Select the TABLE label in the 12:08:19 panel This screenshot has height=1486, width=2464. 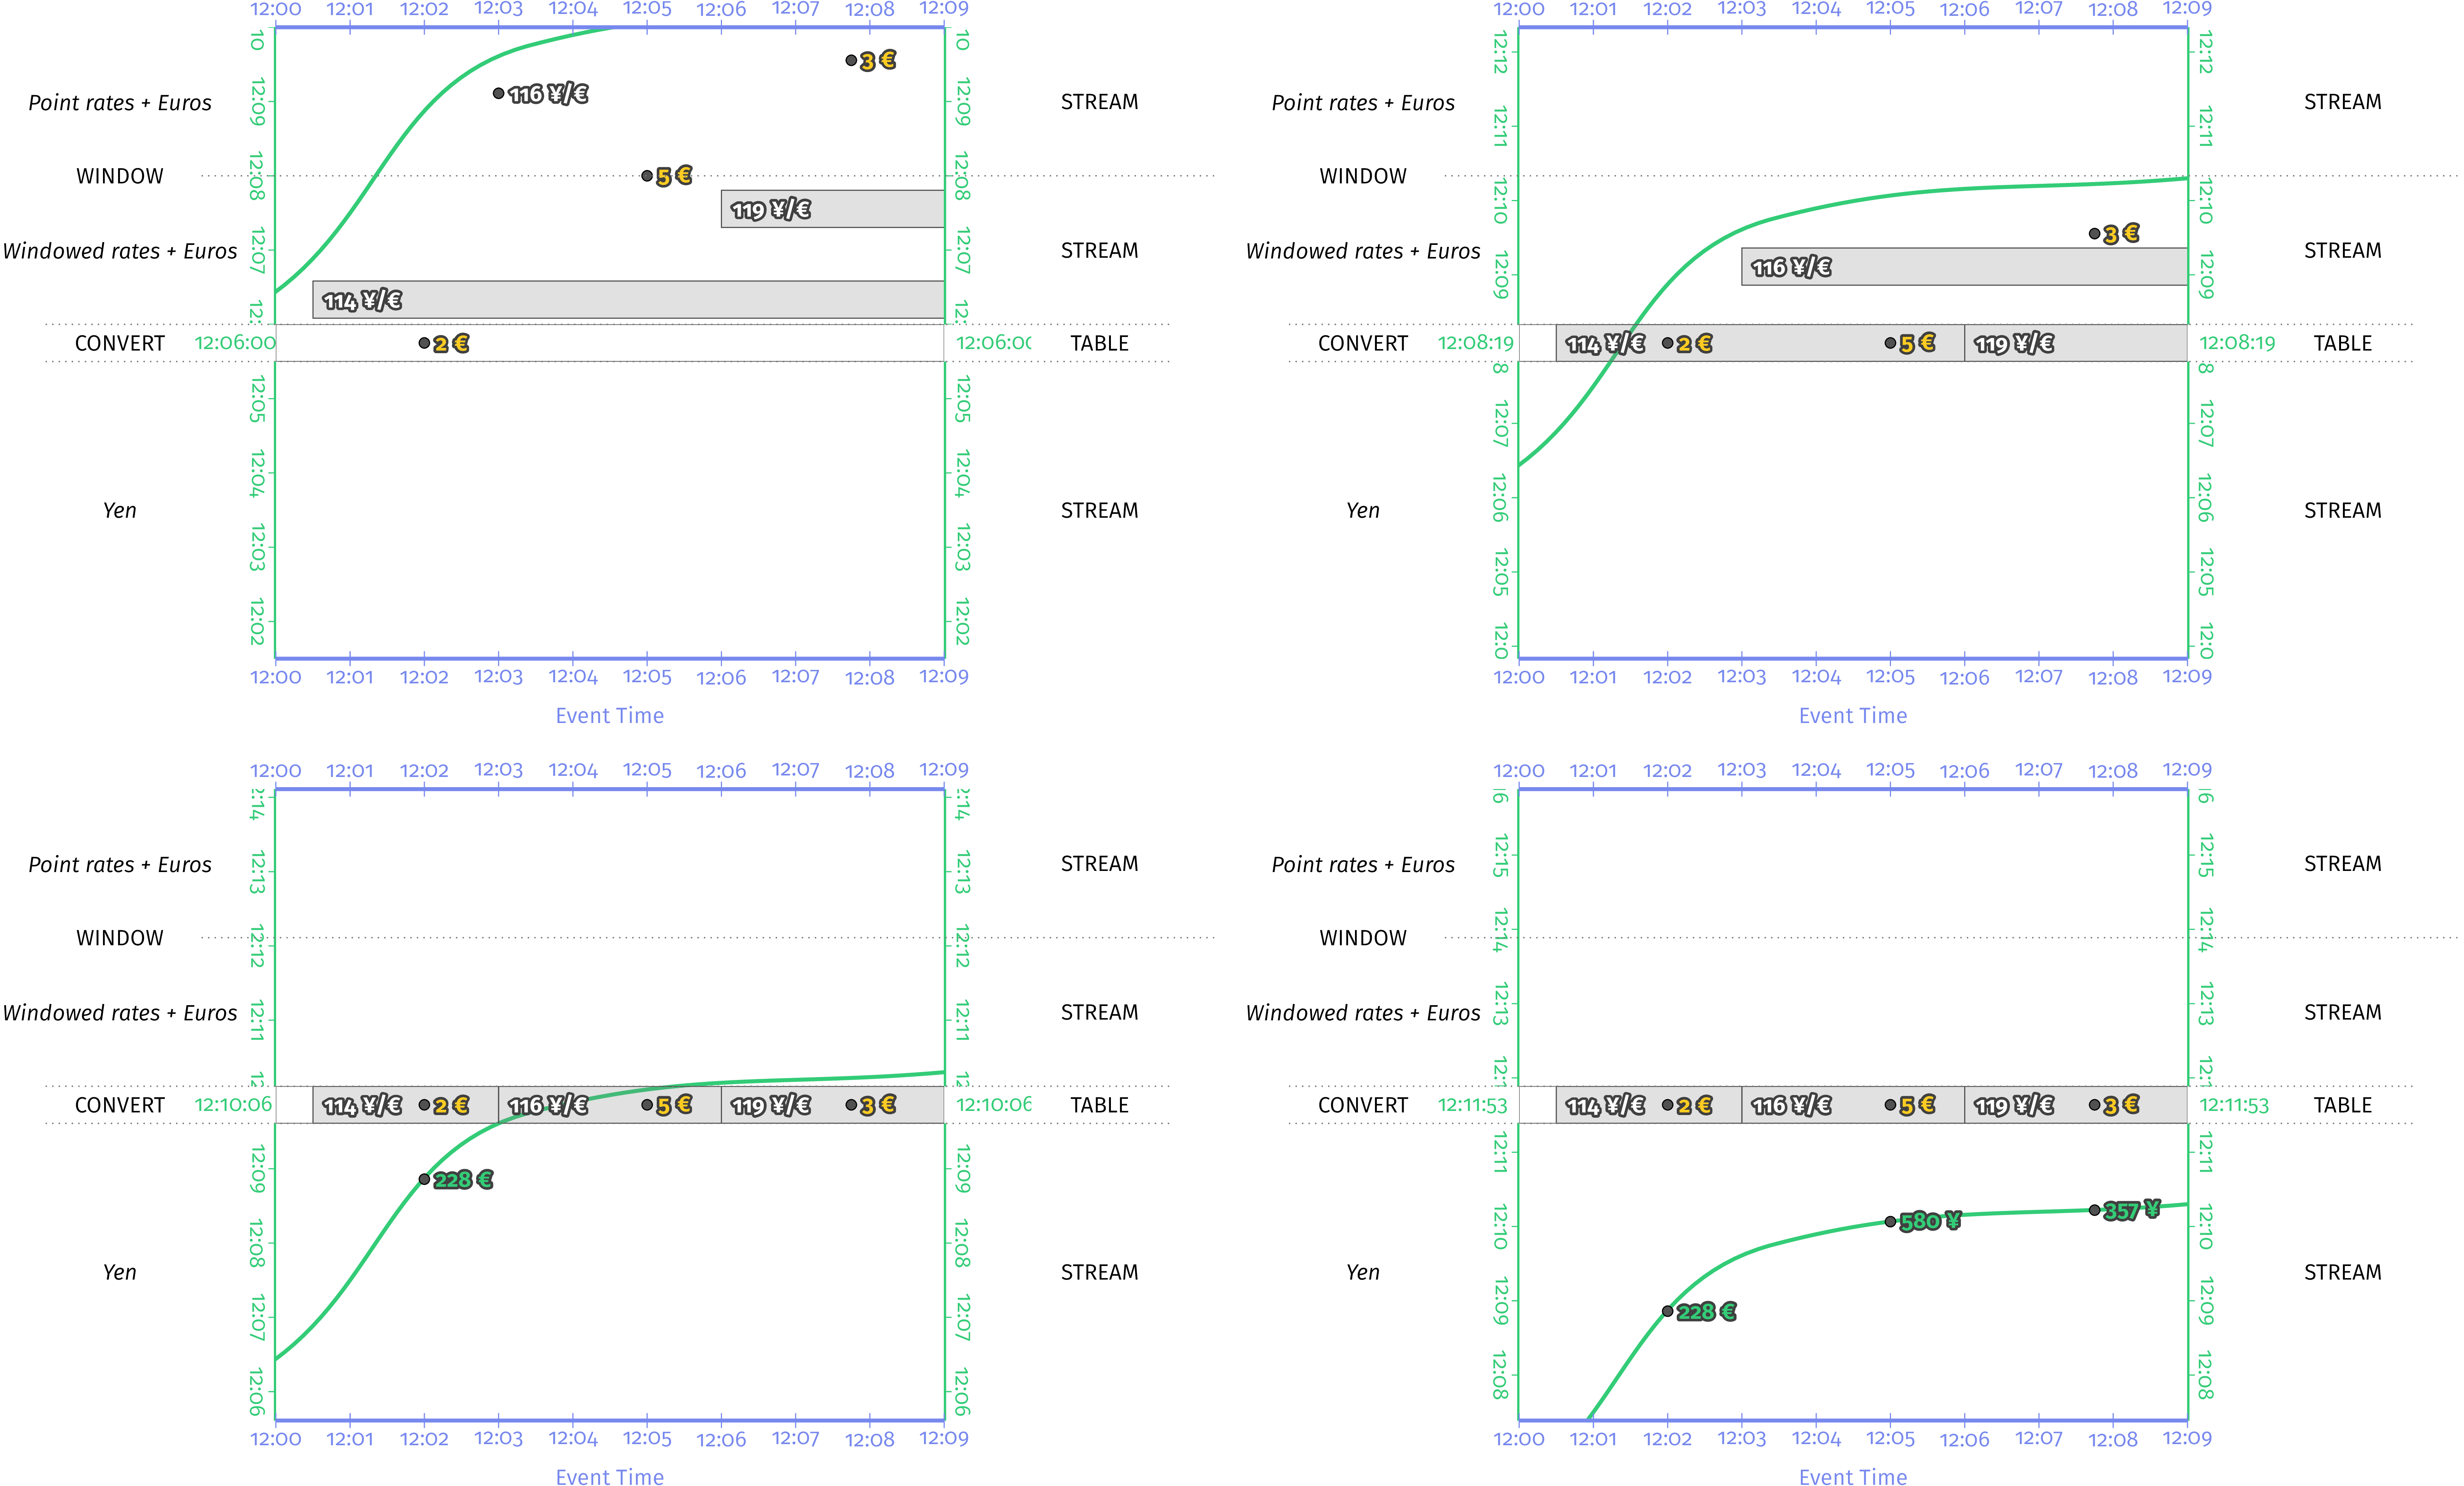click(2342, 343)
